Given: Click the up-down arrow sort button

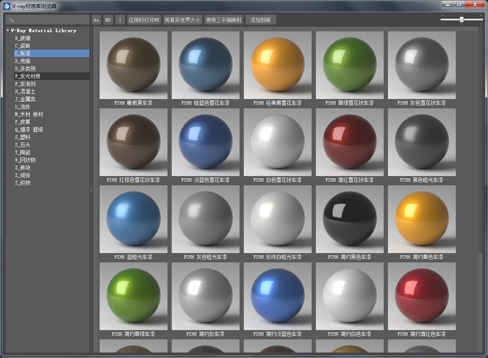Looking at the screenshot, I should pyautogui.click(x=120, y=20).
